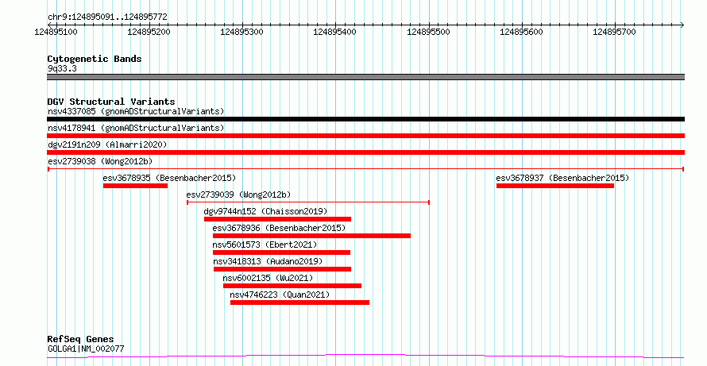The width and height of the screenshot is (707, 366).
Task: Click the nsv4746223 Quan2021 red bar
Action: pos(299,302)
